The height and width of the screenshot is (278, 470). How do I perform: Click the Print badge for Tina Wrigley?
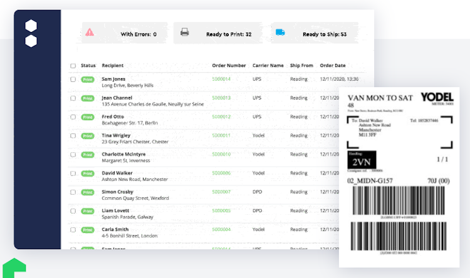(88, 136)
